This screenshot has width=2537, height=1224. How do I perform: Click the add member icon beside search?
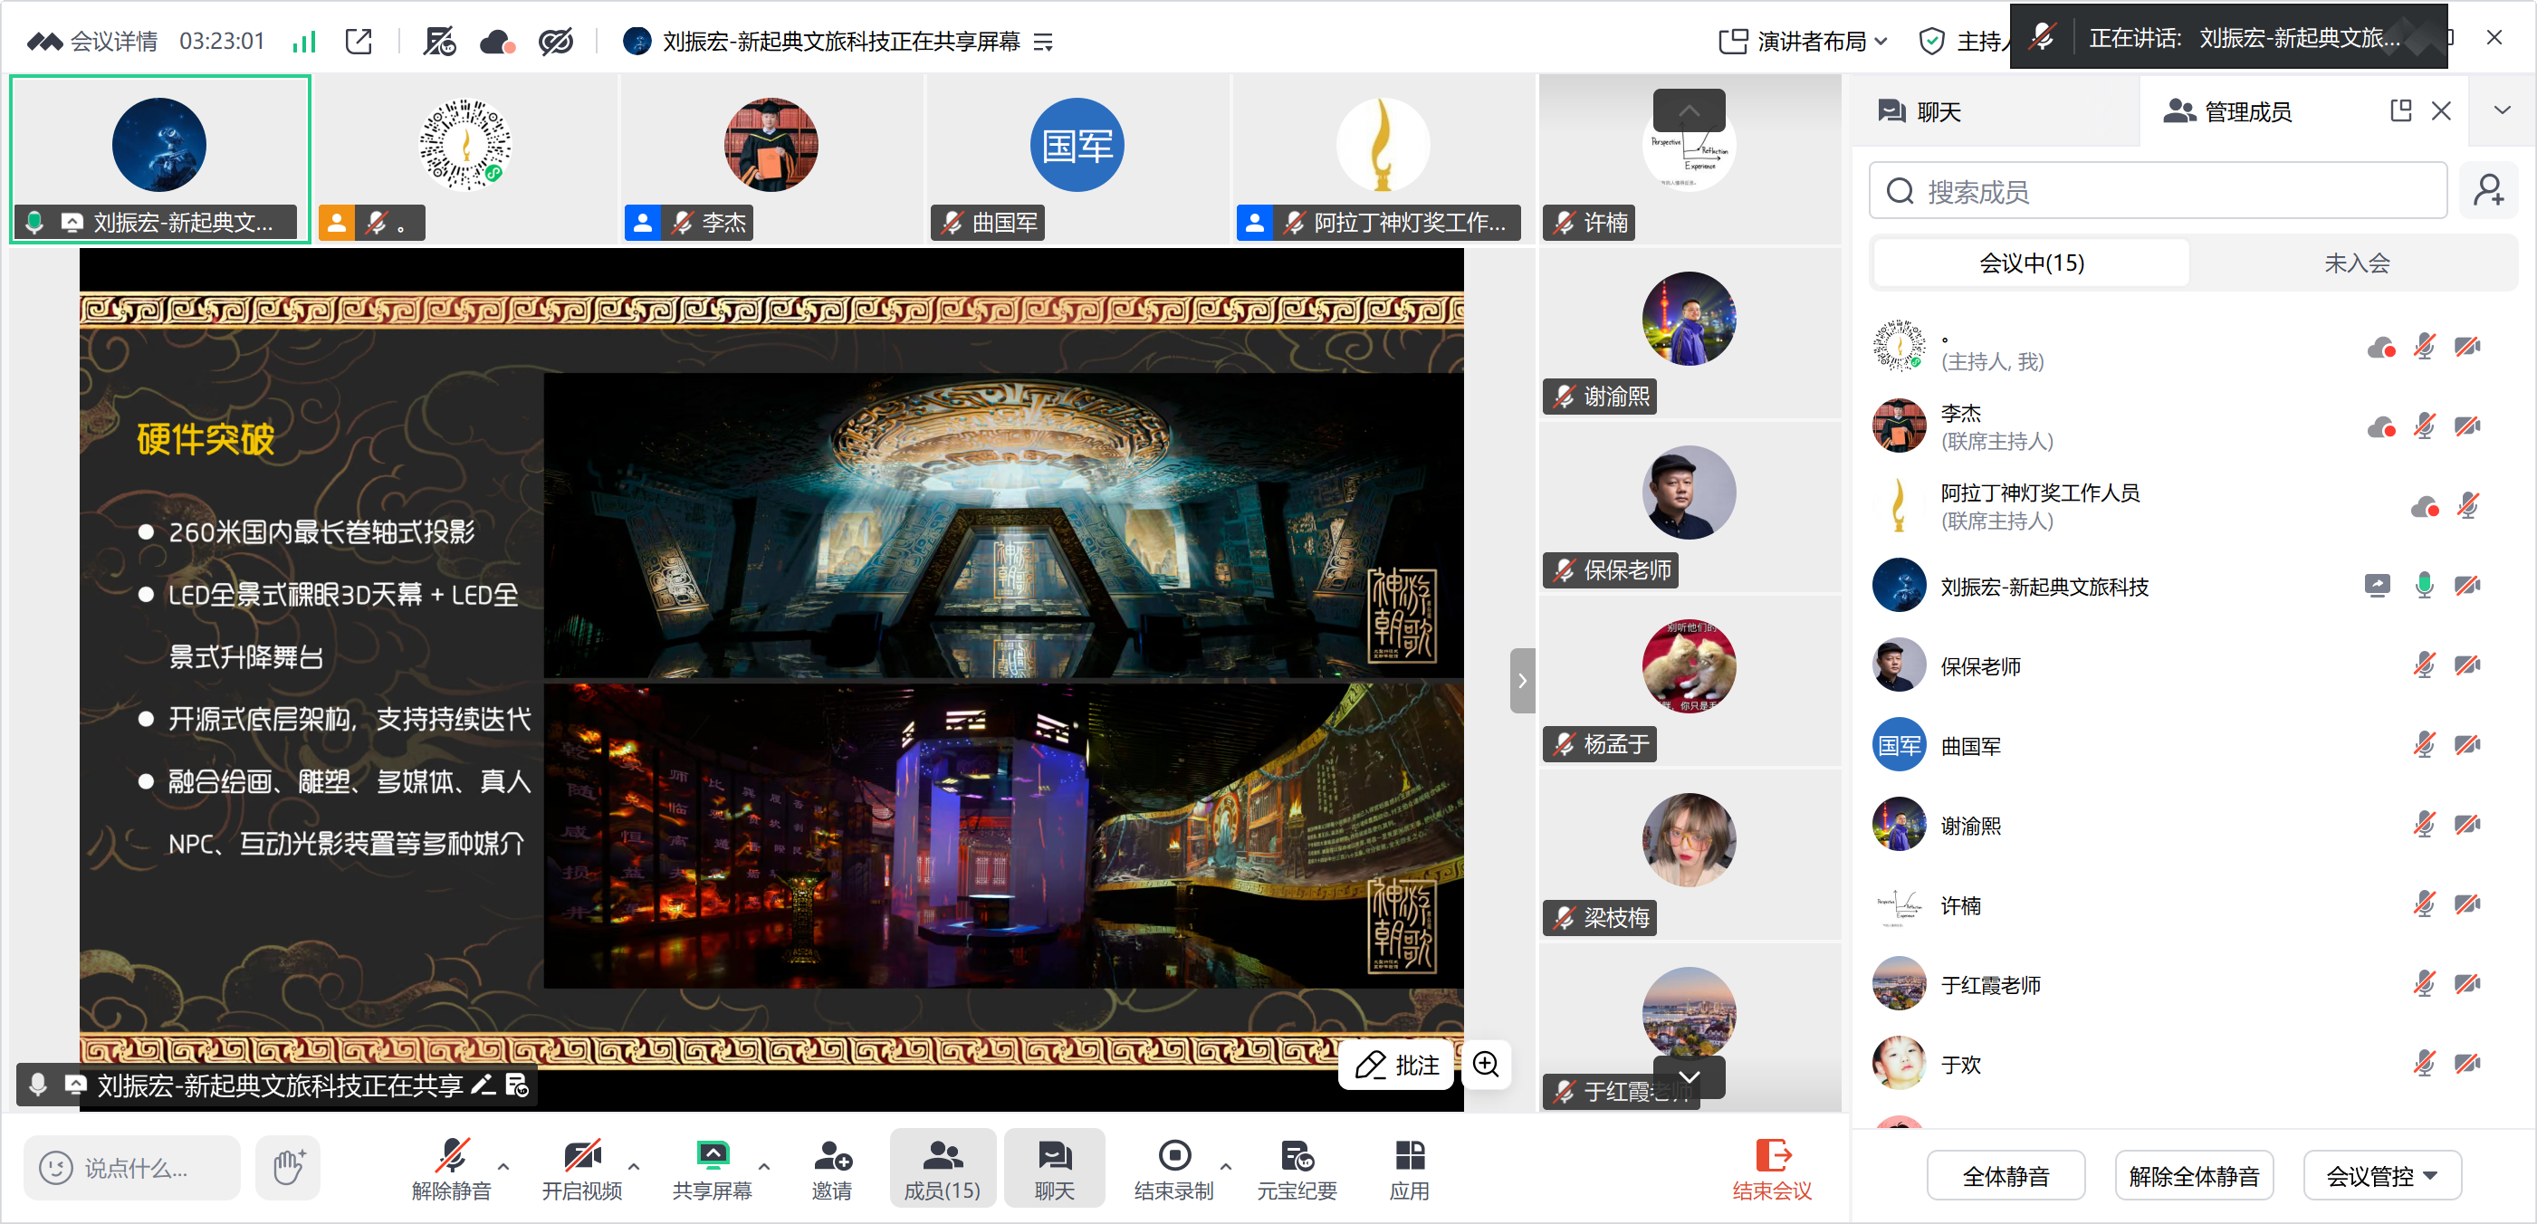point(2489,190)
